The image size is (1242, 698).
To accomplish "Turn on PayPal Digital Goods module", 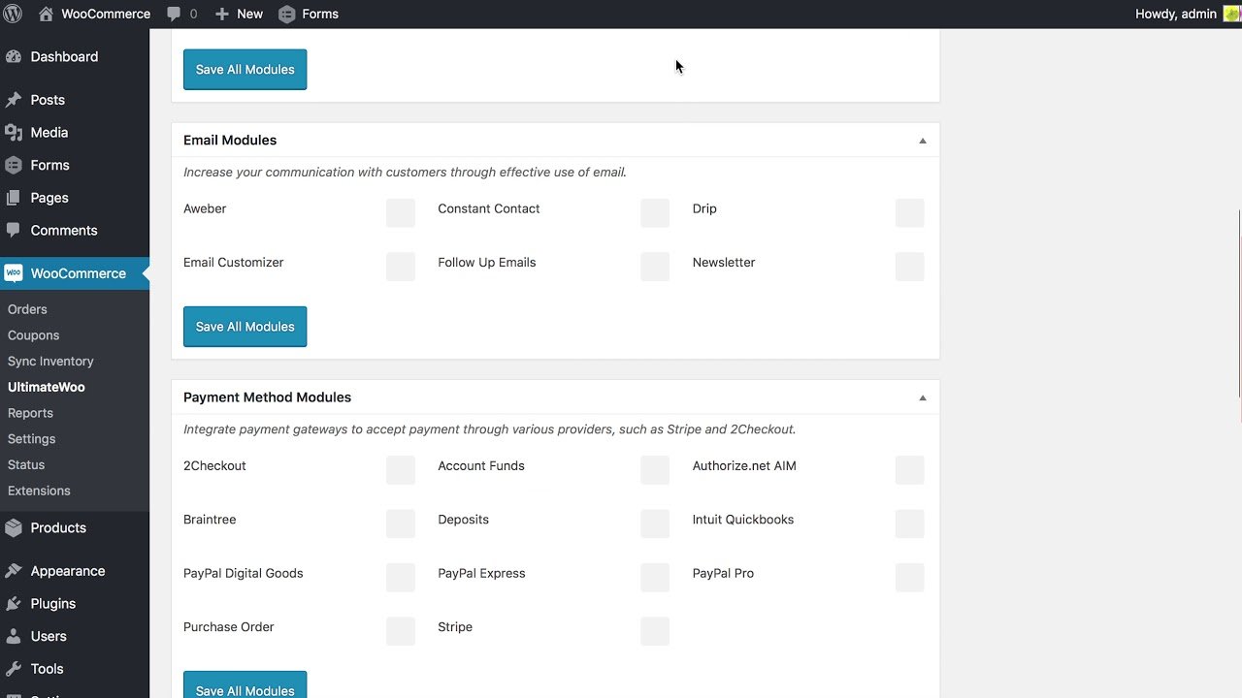I will 401,578.
